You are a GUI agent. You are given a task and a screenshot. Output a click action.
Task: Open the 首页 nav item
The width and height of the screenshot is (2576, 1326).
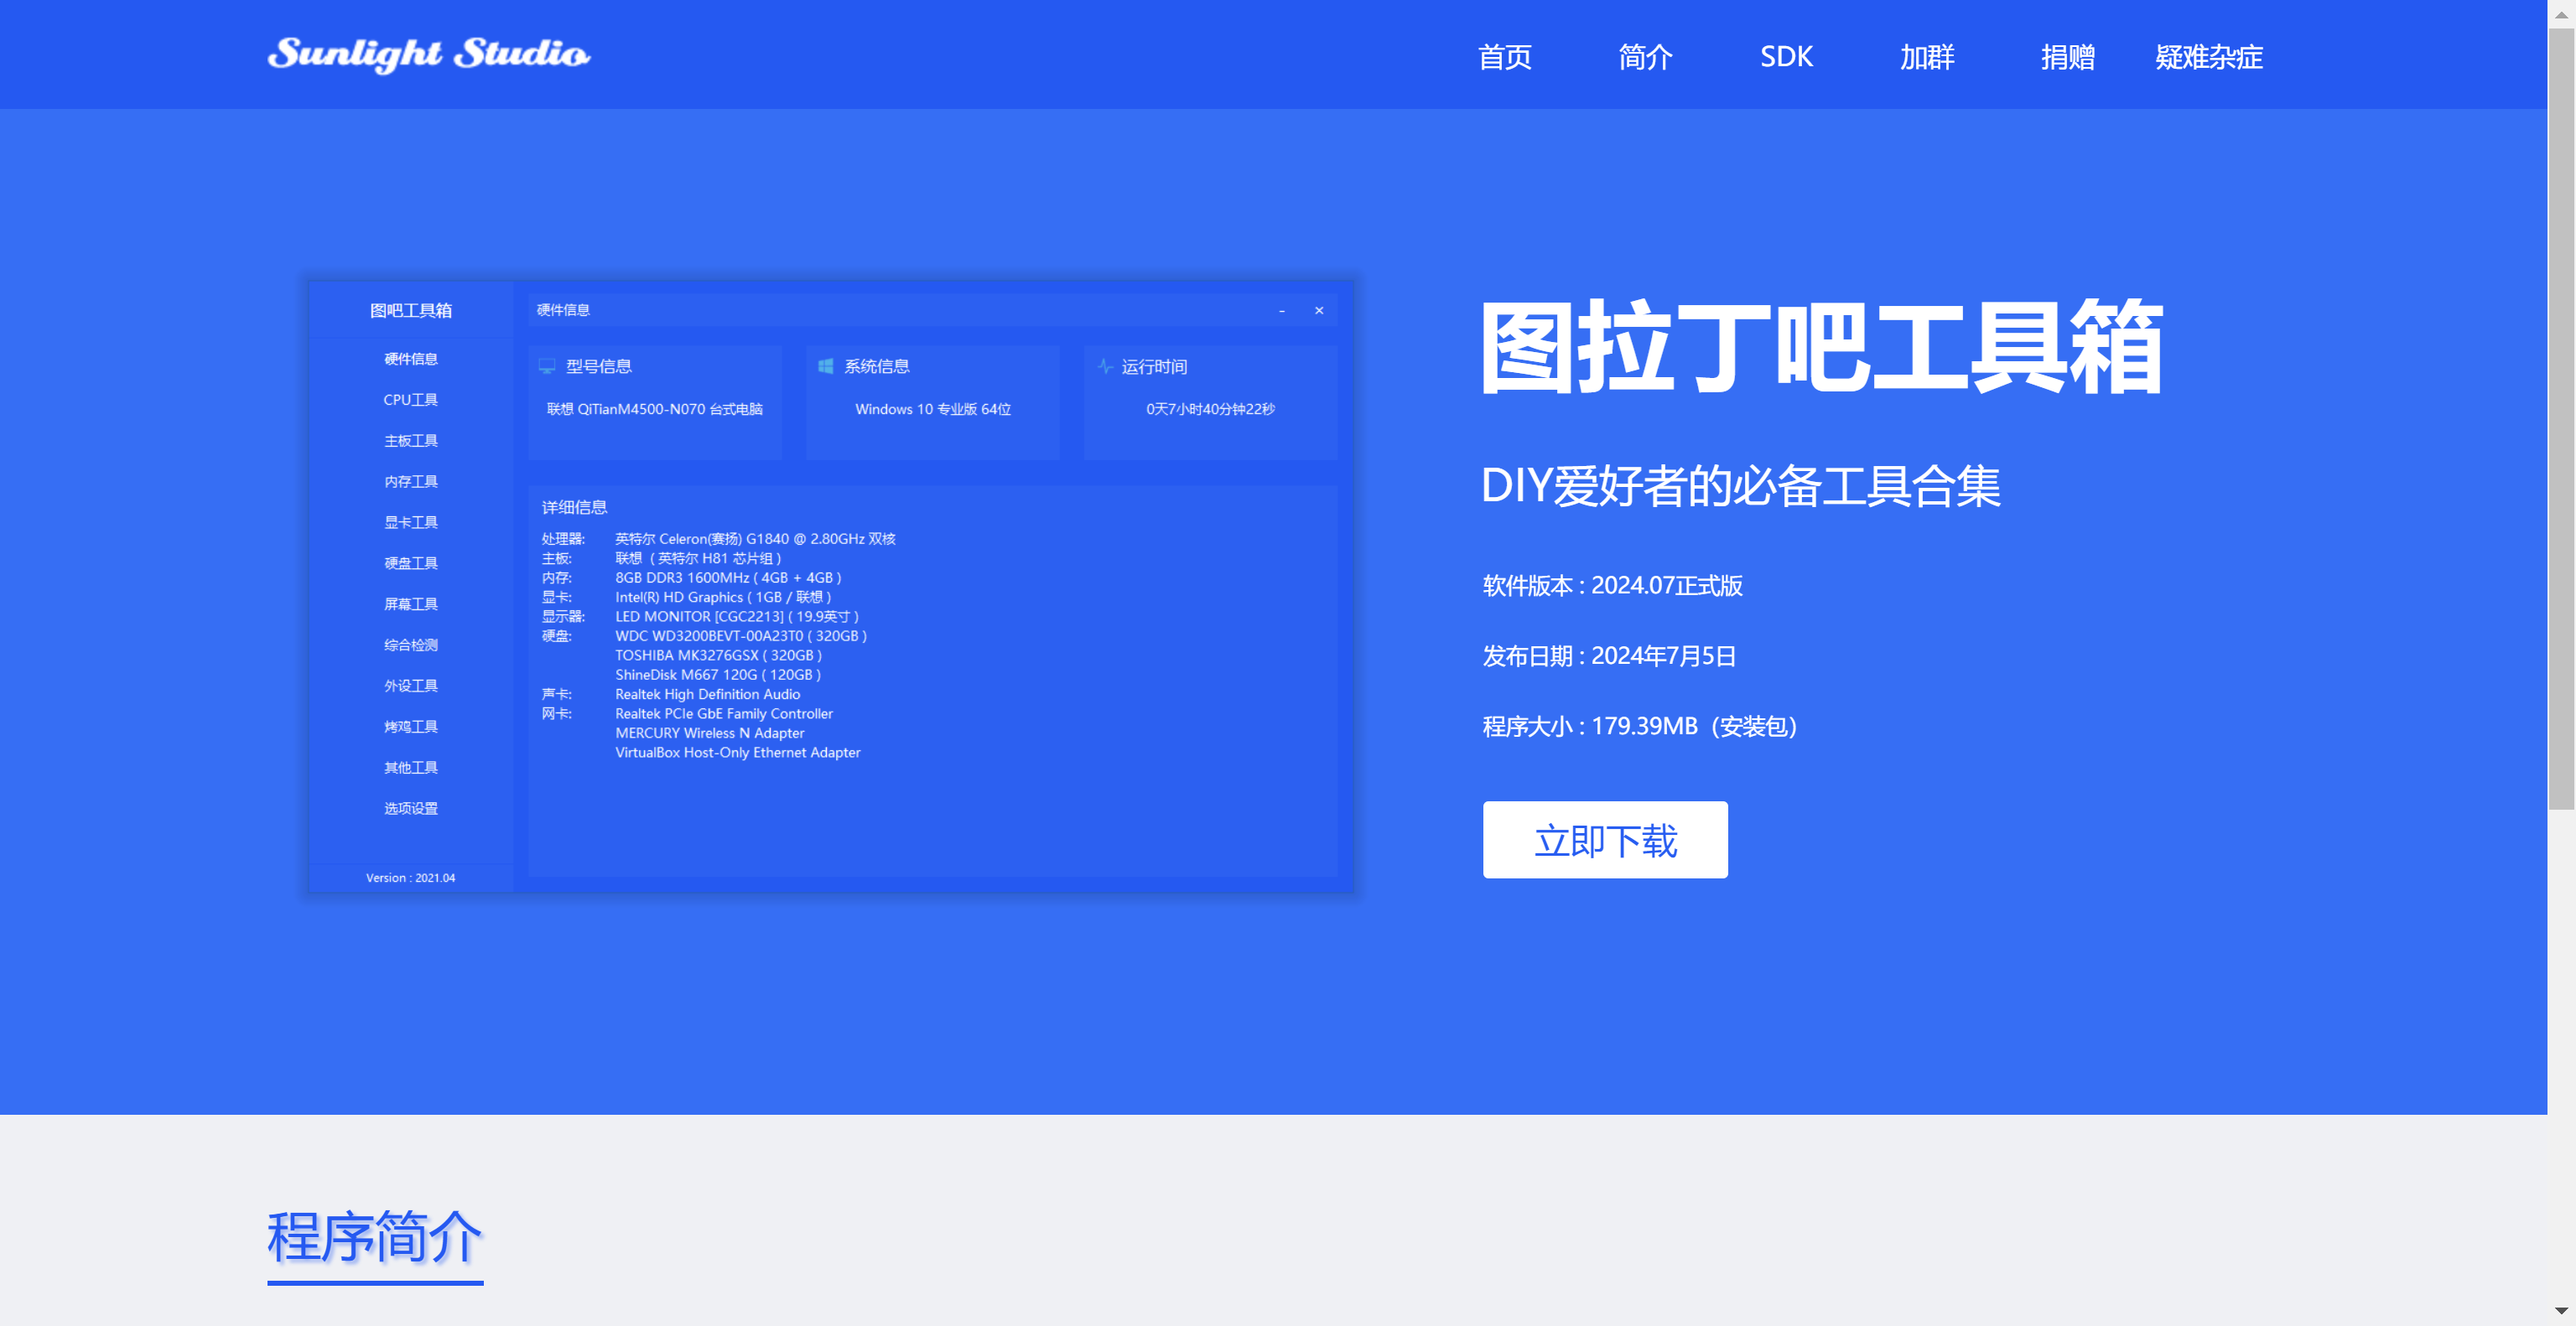(x=1505, y=57)
